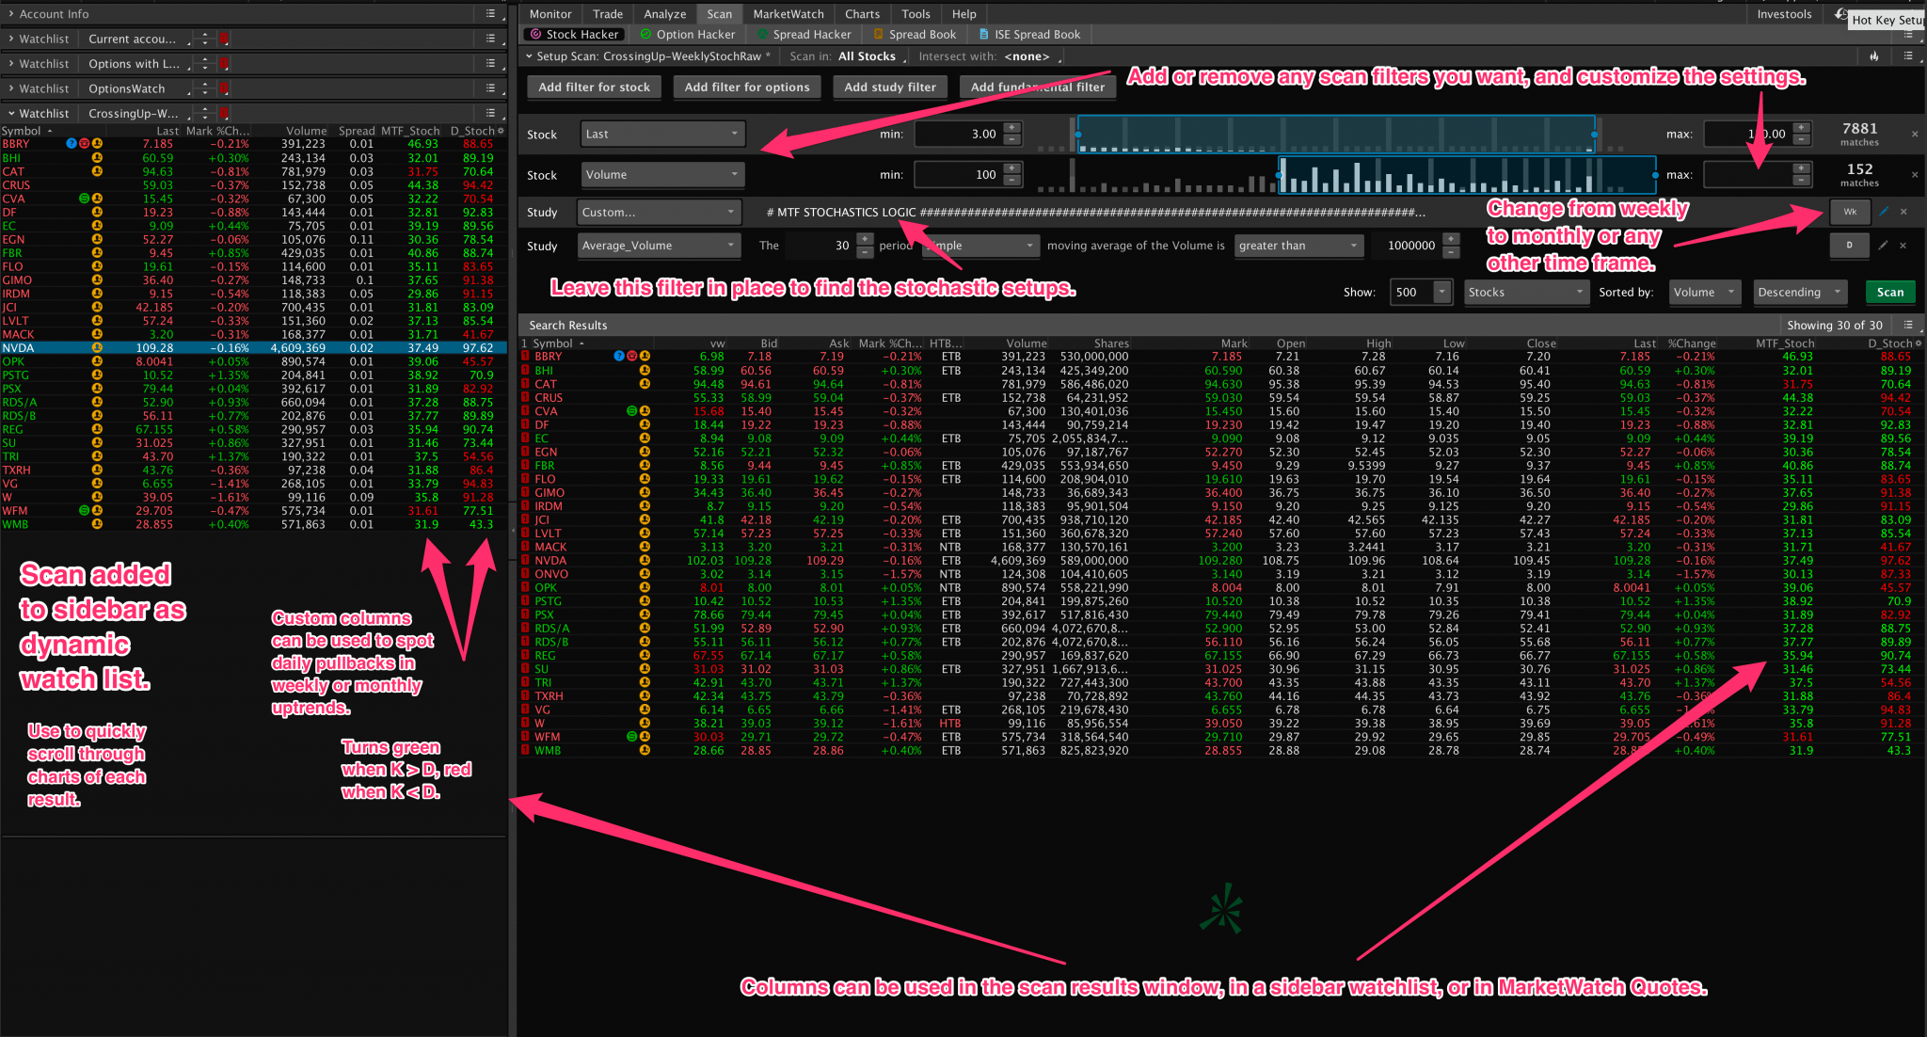Remove the Stock Last filter with X icon
Screen dimensions: 1927x1037
coord(1914,135)
